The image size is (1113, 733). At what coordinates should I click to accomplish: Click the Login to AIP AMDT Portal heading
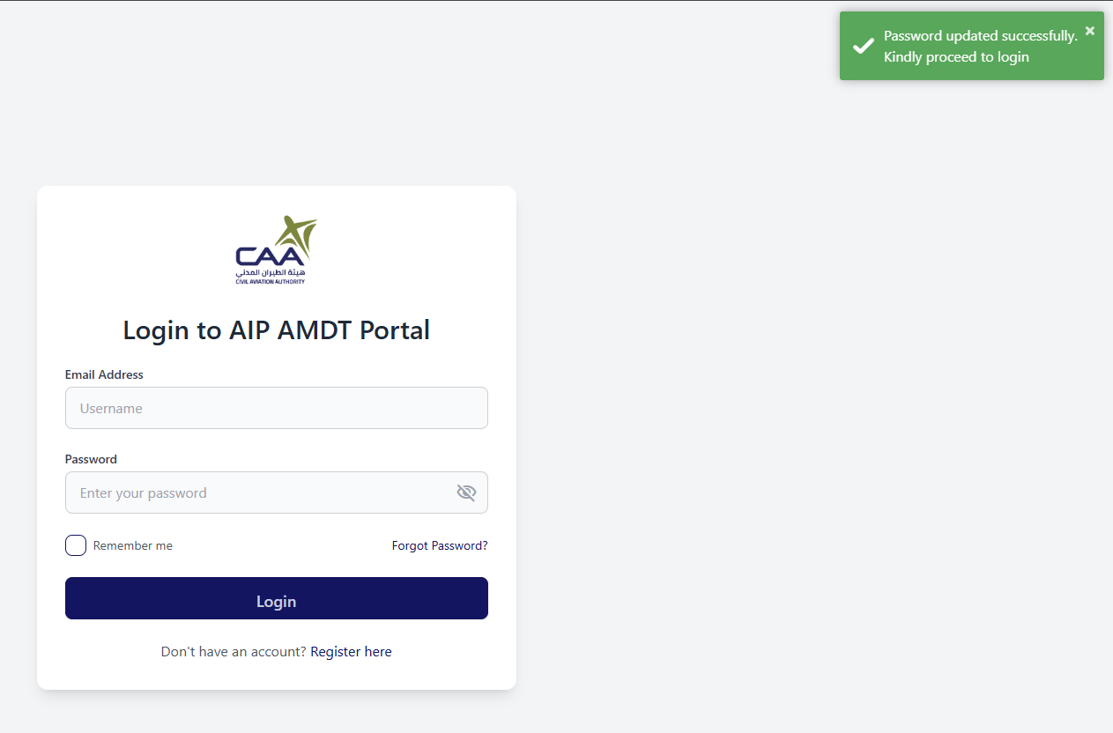click(x=277, y=330)
